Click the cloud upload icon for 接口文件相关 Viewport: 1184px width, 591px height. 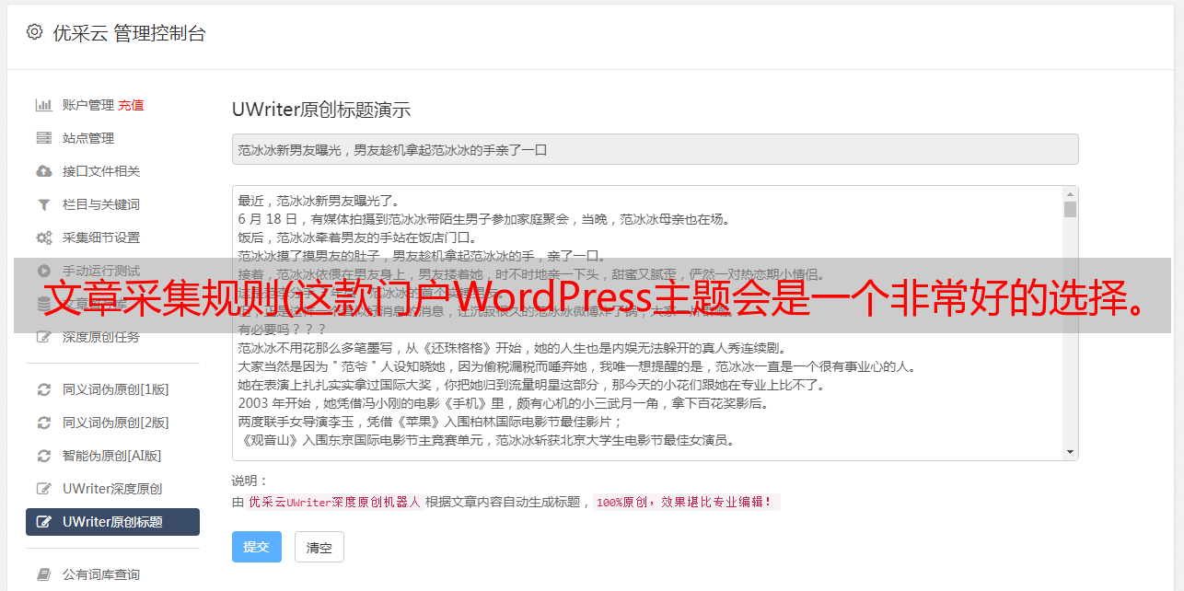click(x=43, y=171)
